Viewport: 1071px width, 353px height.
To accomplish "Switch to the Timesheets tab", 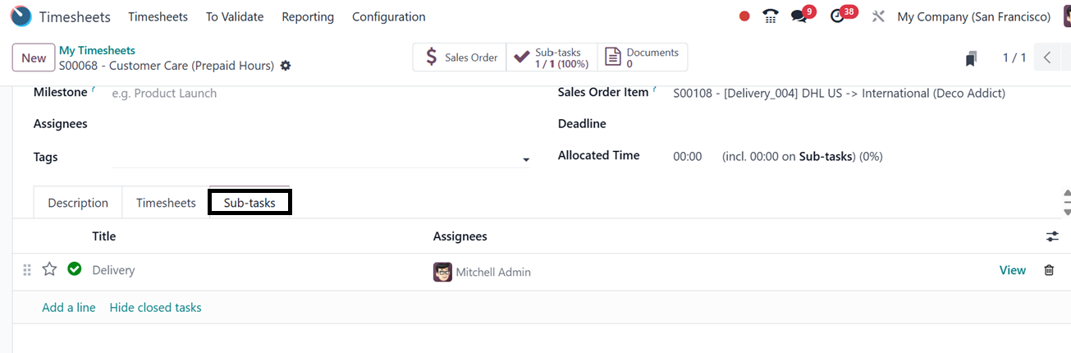I will [x=166, y=203].
